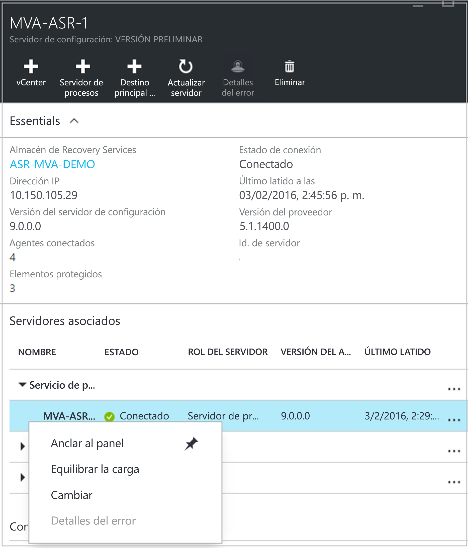
Task: Open ellipsis menu for Servicio de p... row
Action: click(454, 389)
